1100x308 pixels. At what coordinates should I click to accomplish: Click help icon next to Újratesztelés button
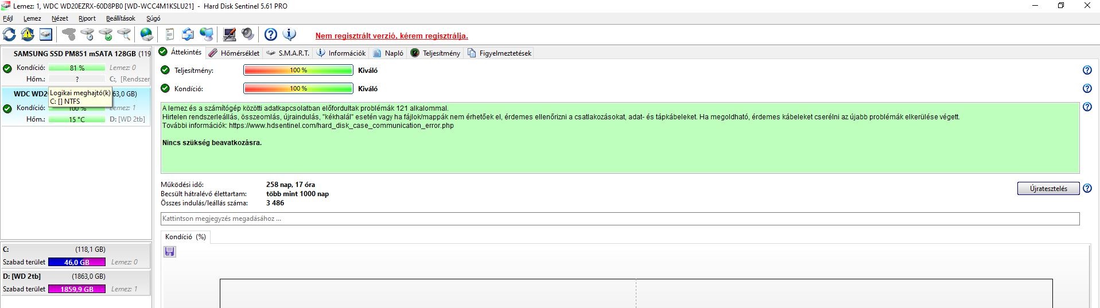pos(1087,188)
